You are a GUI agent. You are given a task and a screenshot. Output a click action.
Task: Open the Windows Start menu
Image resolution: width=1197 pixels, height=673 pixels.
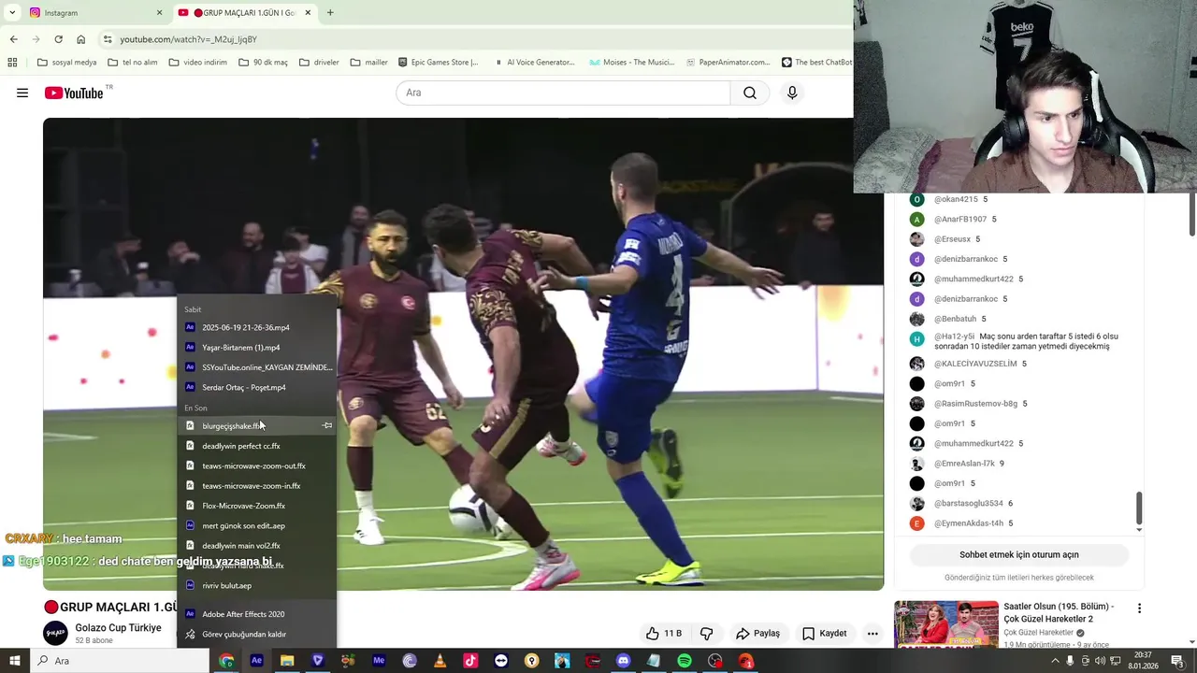click(14, 661)
